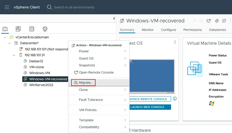Image resolution: width=232 pixels, height=133 pixels.
Task: Collapse the Datacenter1 tree node
Action: [x=9, y=43]
